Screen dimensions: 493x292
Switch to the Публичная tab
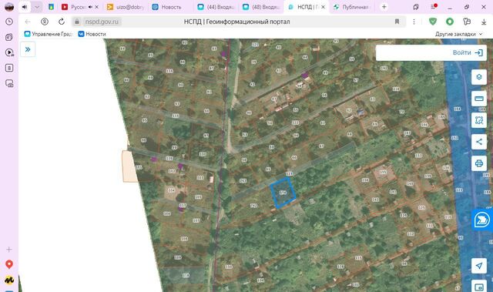(351, 7)
